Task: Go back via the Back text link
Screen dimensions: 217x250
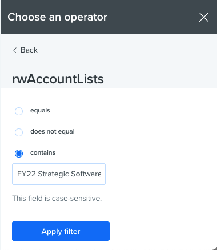Action: click(x=29, y=50)
